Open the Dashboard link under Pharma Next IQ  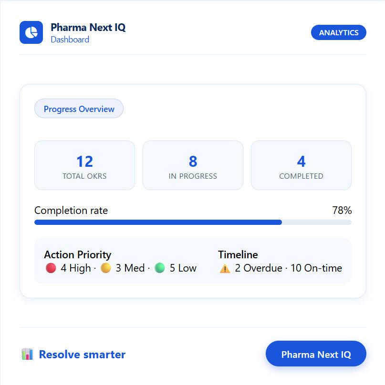70,40
